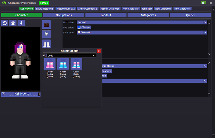215x138 pixels.
Task: Click upper panel scroll-up arrow
Action: point(209,24)
